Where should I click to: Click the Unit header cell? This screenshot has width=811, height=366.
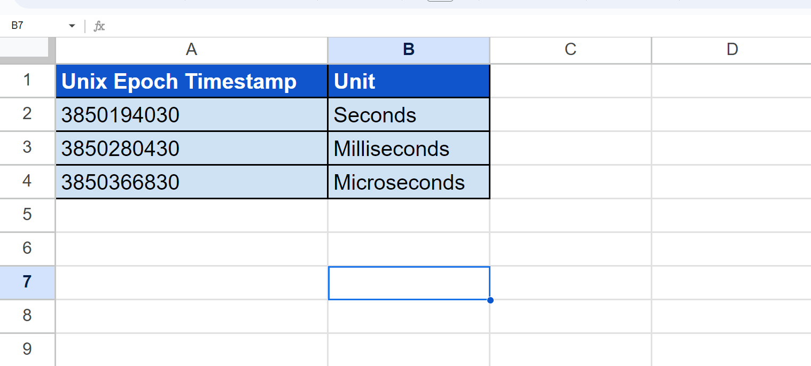(x=409, y=81)
